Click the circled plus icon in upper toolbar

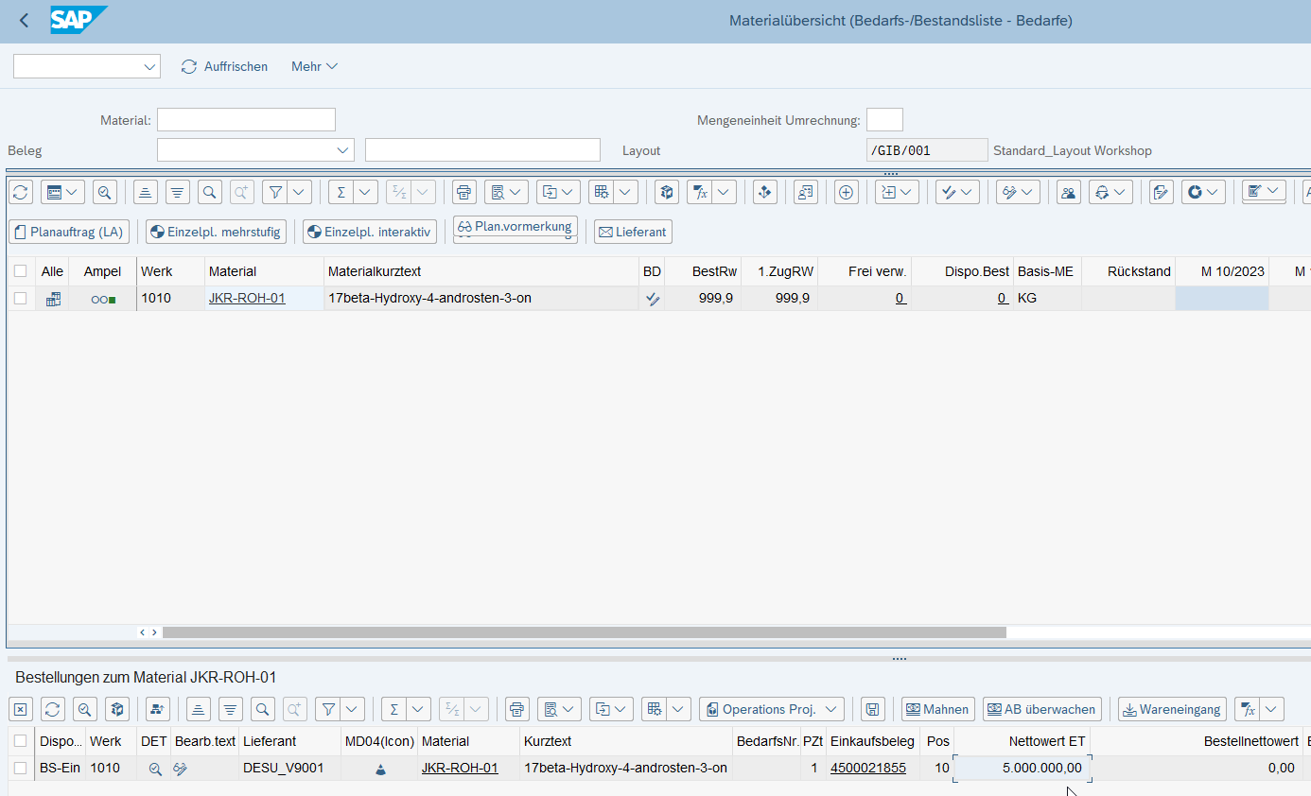pos(847,192)
